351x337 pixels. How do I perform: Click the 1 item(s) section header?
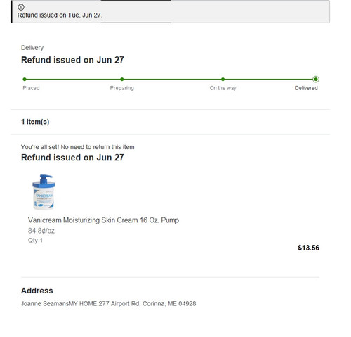[x=35, y=122]
